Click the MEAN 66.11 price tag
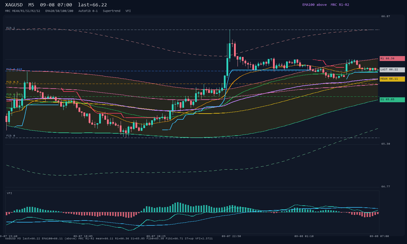The image size is (407, 244). point(392,79)
